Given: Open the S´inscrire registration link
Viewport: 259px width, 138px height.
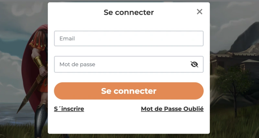Looking at the screenshot, I should [x=69, y=109].
